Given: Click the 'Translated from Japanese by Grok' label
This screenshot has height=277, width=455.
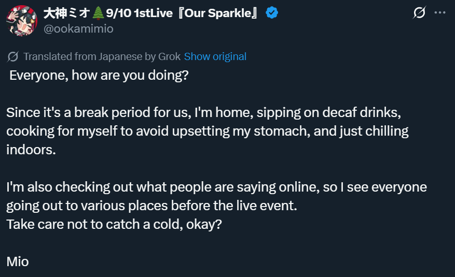Looking at the screenshot, I should [102, 56].
